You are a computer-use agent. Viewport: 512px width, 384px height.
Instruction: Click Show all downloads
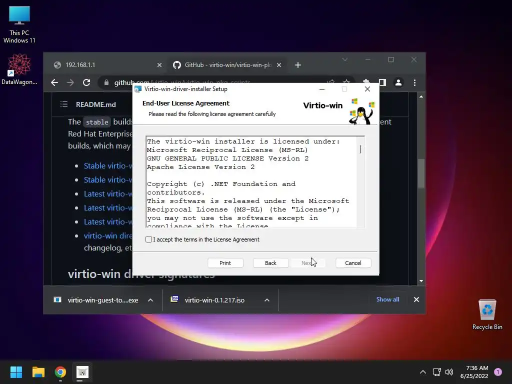coord(387,299)
